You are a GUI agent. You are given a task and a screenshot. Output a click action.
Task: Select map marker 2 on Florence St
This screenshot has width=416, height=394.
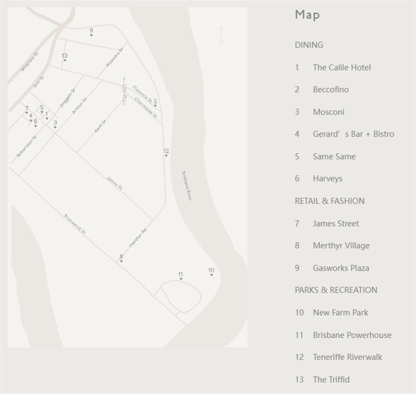tap(155, 103)
